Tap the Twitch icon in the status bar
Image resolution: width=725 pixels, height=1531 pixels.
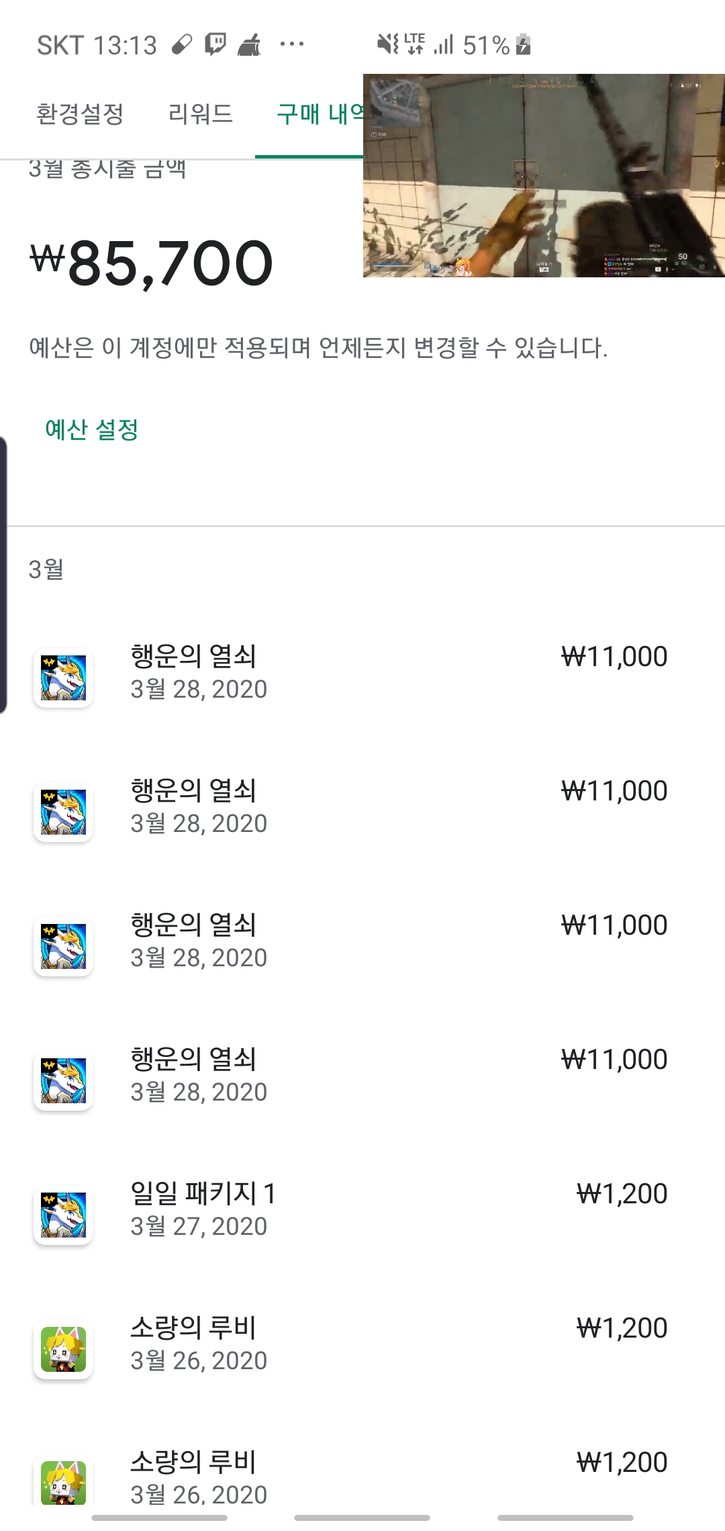[x=215, y=45]
